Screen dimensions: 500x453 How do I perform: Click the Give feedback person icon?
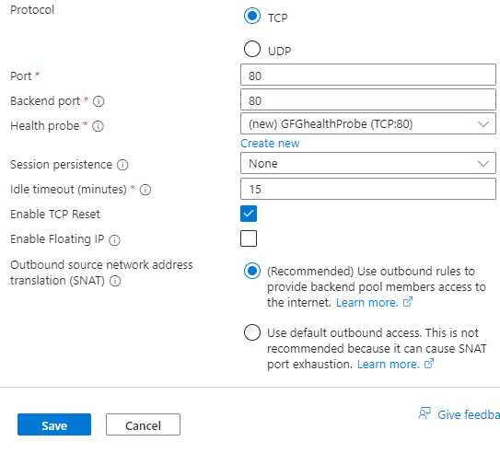tap(424, 413)
